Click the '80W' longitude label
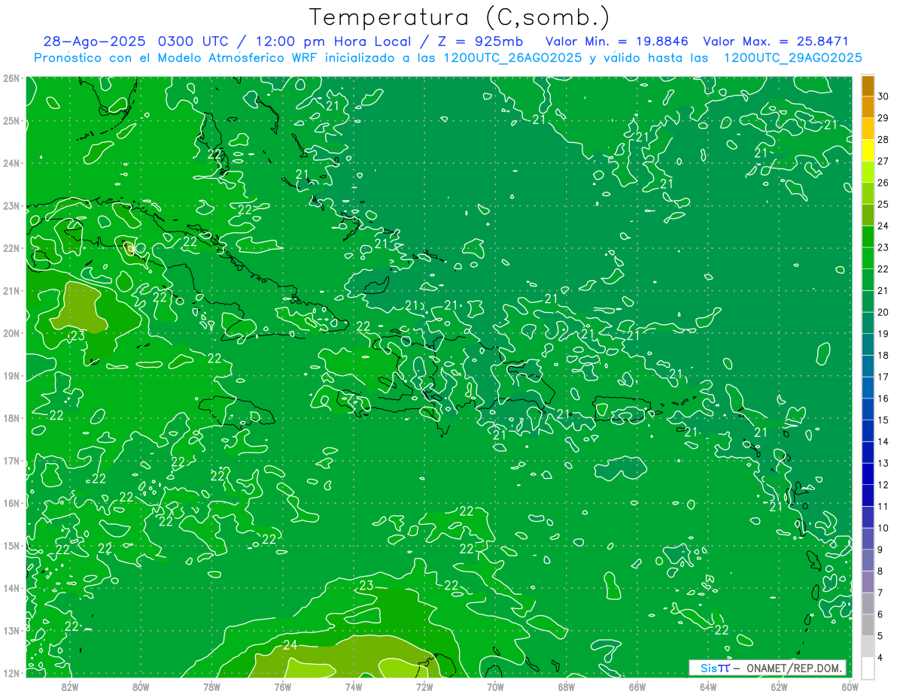903x697 pixels. click(141, 686)
